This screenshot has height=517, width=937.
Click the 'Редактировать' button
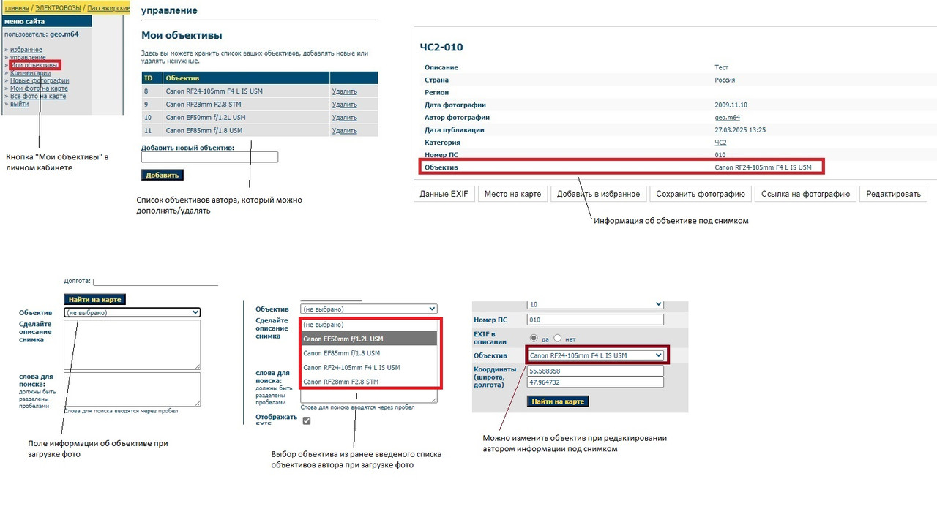[x=893, y=194]
